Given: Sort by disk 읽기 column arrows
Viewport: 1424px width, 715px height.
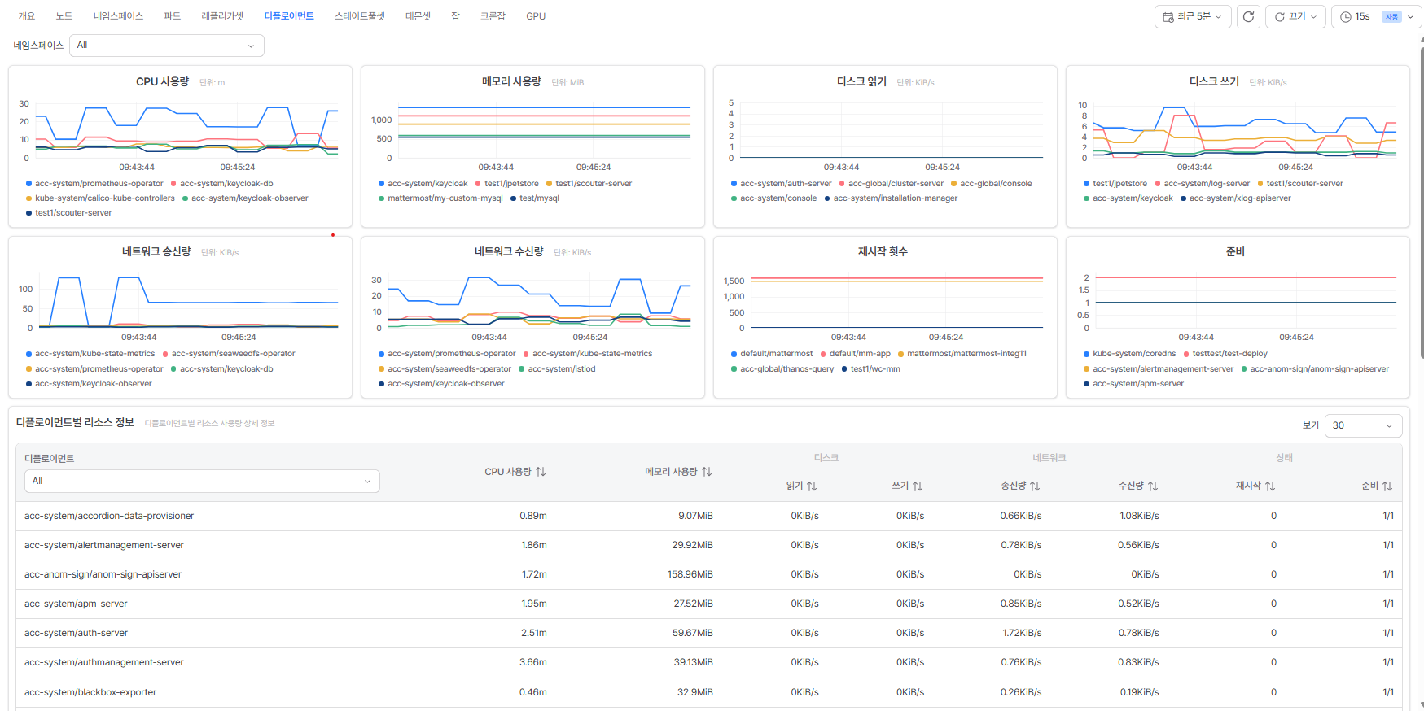Looking at the screenshot, I should (812, 486).
